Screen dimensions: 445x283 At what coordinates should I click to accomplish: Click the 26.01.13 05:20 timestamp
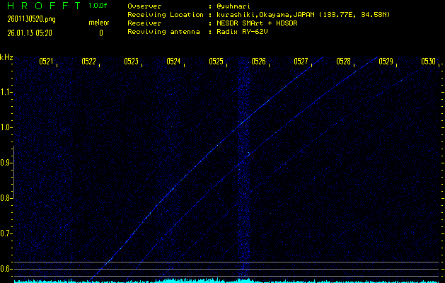pyautogui.click(x=32, y=33)
